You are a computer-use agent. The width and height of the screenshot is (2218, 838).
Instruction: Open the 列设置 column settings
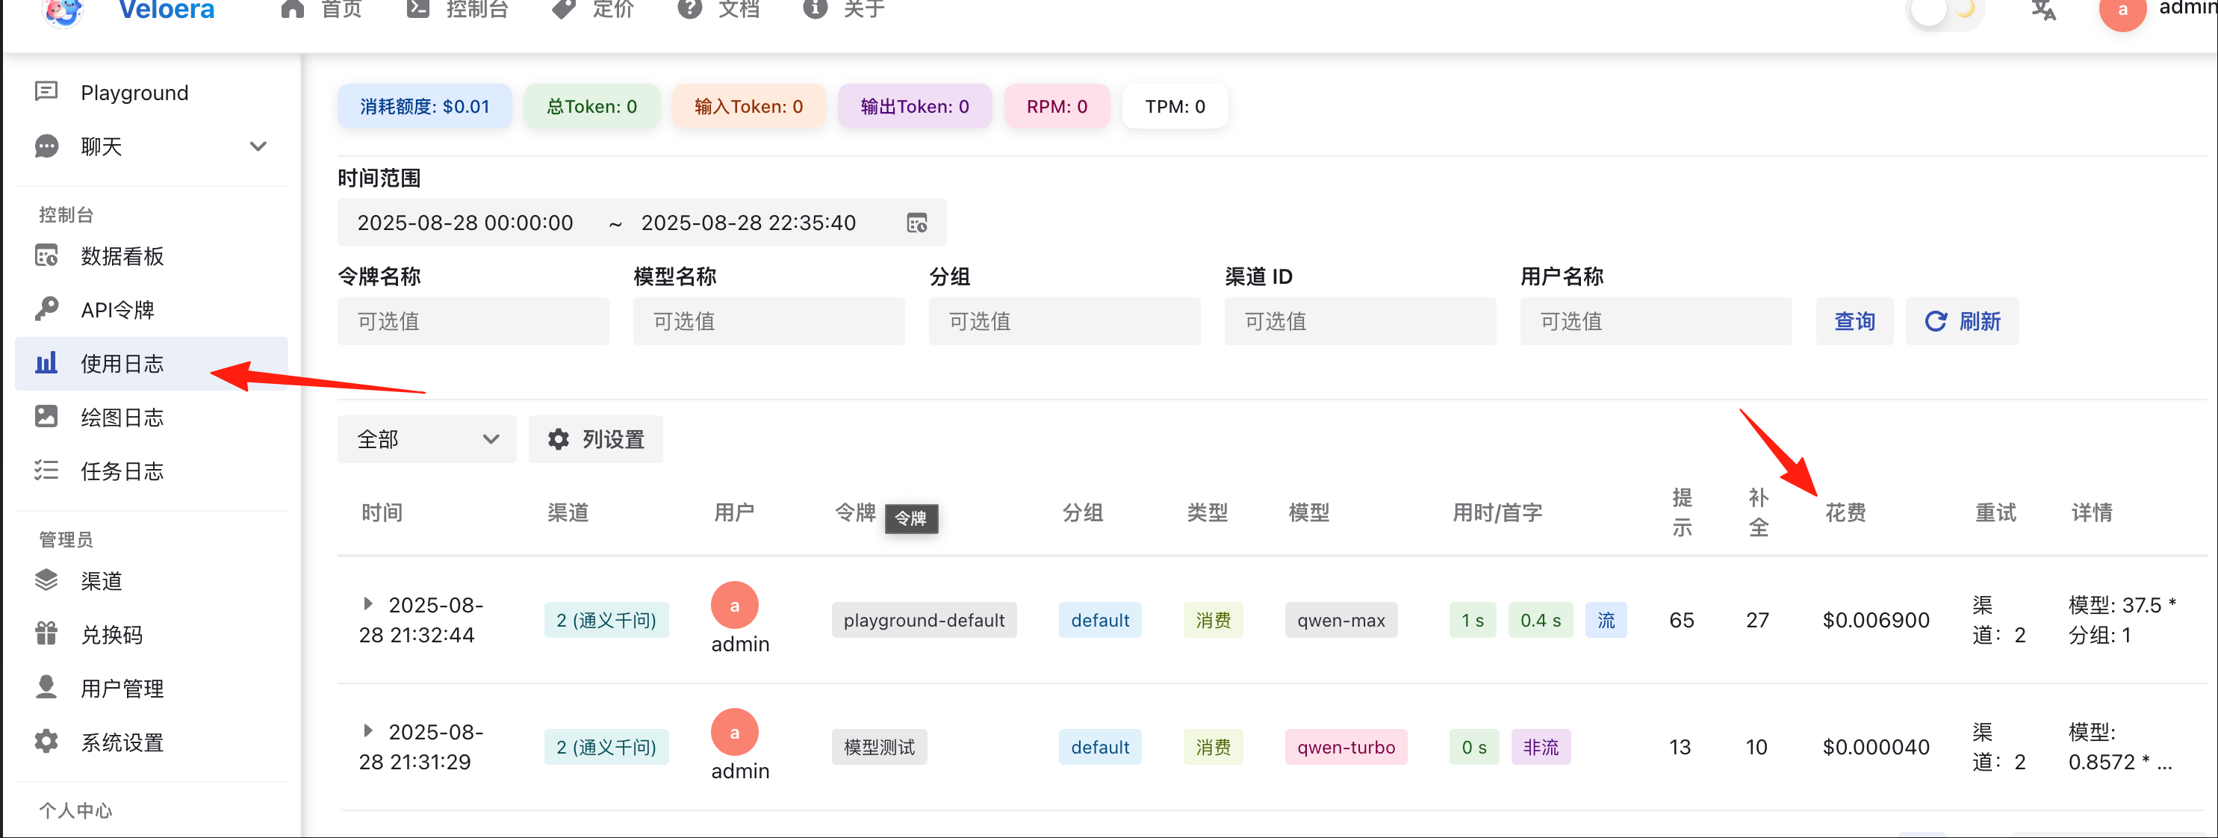[x=595, y=439]
